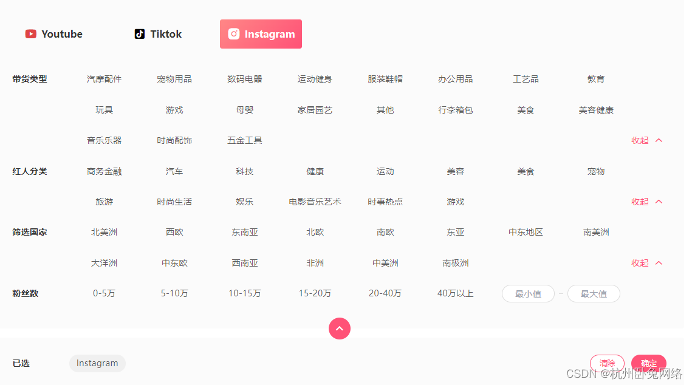Pick 电影音乐艺术 influencer category
692x385 pixels.
coord(315,202)
